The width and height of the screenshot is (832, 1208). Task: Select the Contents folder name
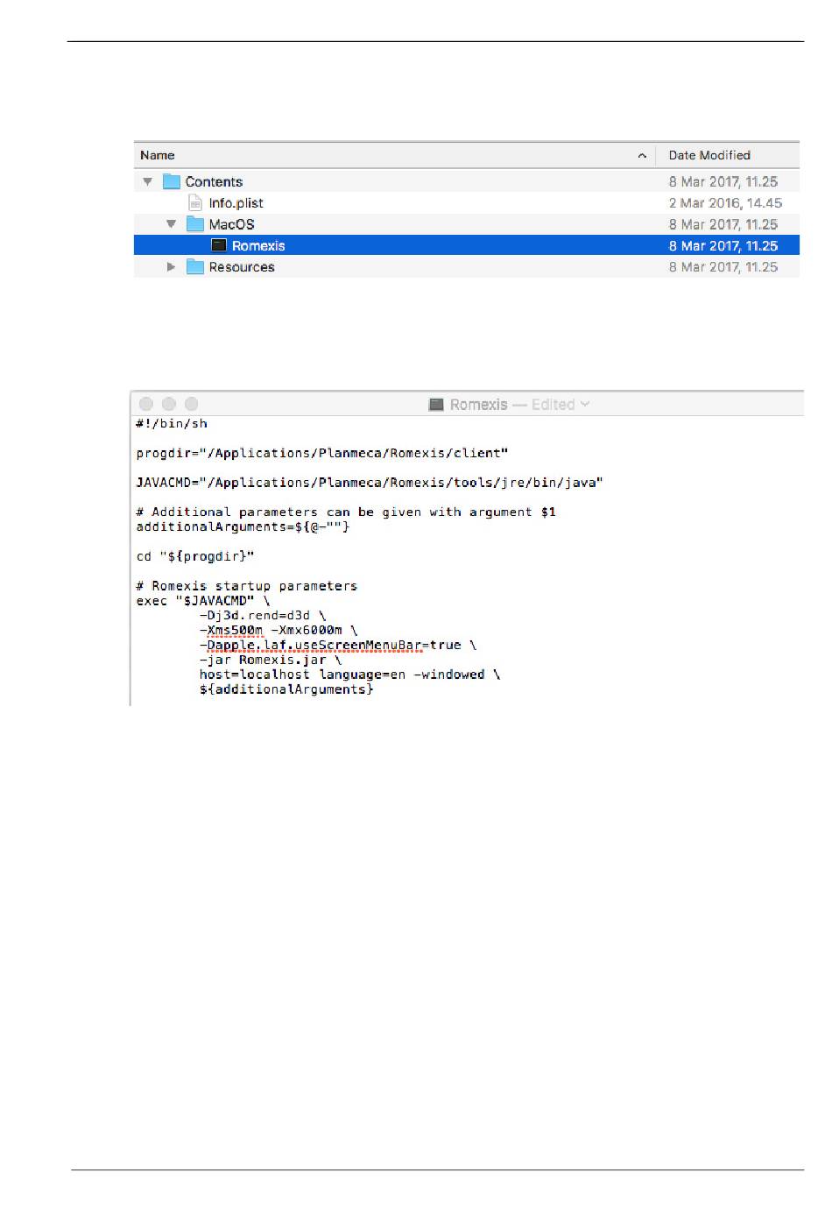[214, 181]
